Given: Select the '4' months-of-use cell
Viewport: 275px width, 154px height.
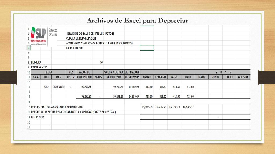Looking at the screenshot, I should tap(71, 87).
